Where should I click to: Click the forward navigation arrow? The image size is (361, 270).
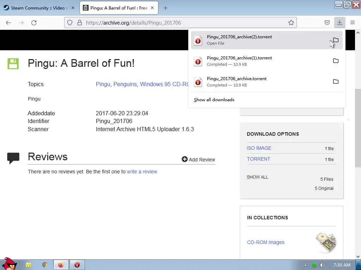click(21, 23)
